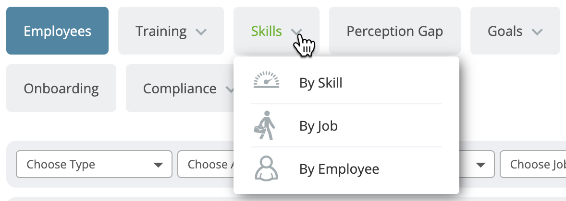
Task: Click the person silhouette icon for By Employee
Action: click(266, 168)
